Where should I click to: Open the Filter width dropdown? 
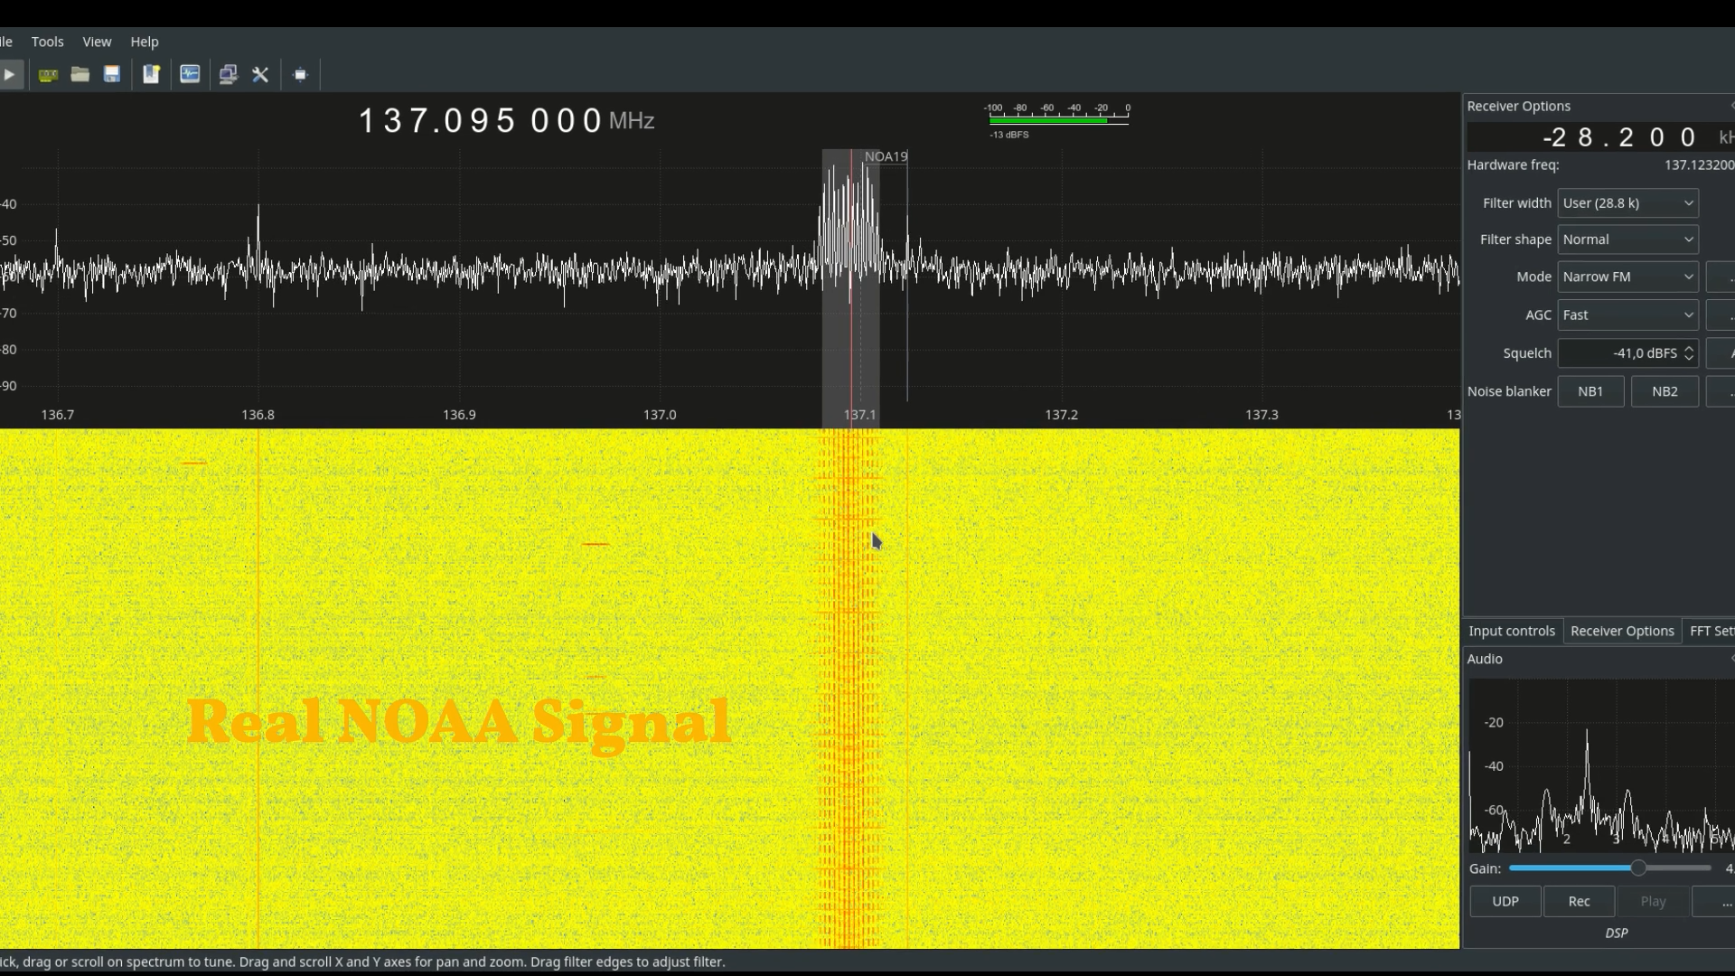click(1627, 203)
